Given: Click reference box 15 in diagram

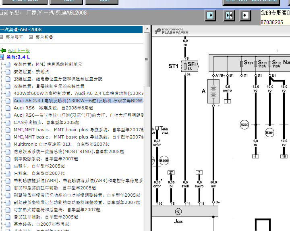Looking at the screenshot, I should (x=284, y=156).
